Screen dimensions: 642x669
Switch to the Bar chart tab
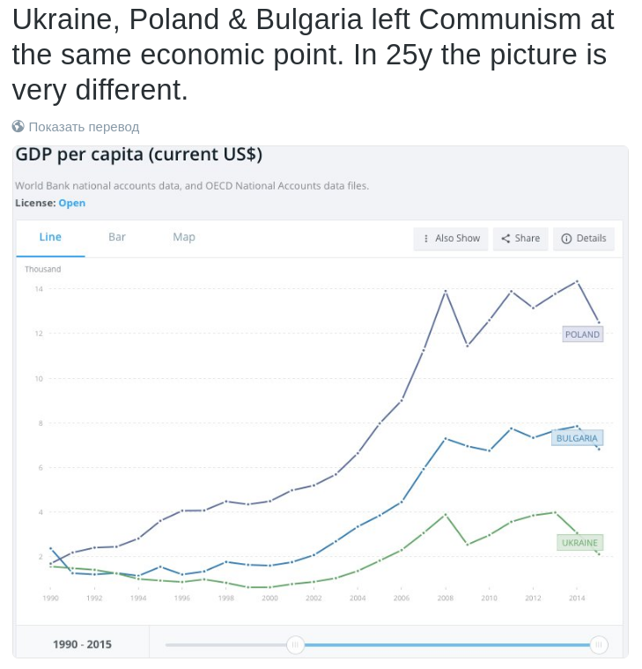click(117, 237)
